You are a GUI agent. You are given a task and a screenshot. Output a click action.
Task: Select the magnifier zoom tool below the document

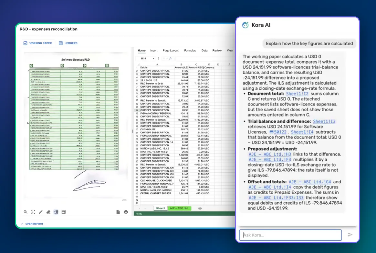[x=26, y=212]
